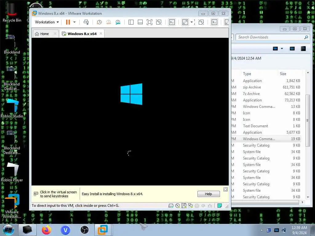The width and height of the screenshot is (315, 236).
Task: Select the Roblox Player desktop icon
Action: tap(12, 172)
